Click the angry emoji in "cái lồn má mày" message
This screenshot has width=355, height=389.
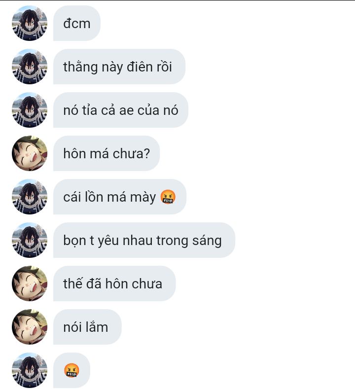pyautogui.click(x=168, y=197)
